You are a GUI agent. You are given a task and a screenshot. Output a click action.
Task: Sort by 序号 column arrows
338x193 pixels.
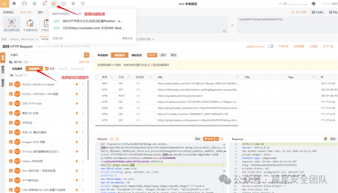click(x=112, y=77)
